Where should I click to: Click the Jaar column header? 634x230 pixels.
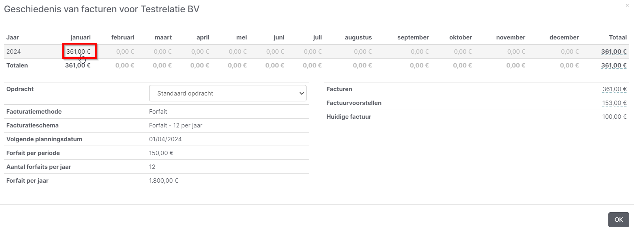click(x=13, y=37)
